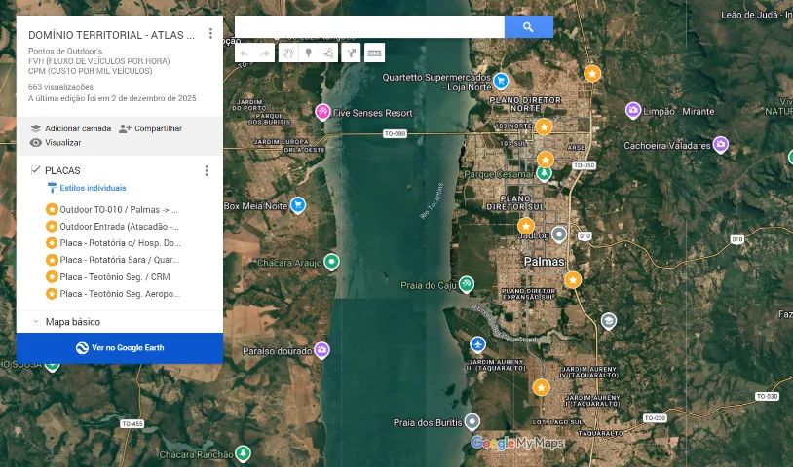
Task: Click the Undo arrow tool
Action: click(245, 53)
